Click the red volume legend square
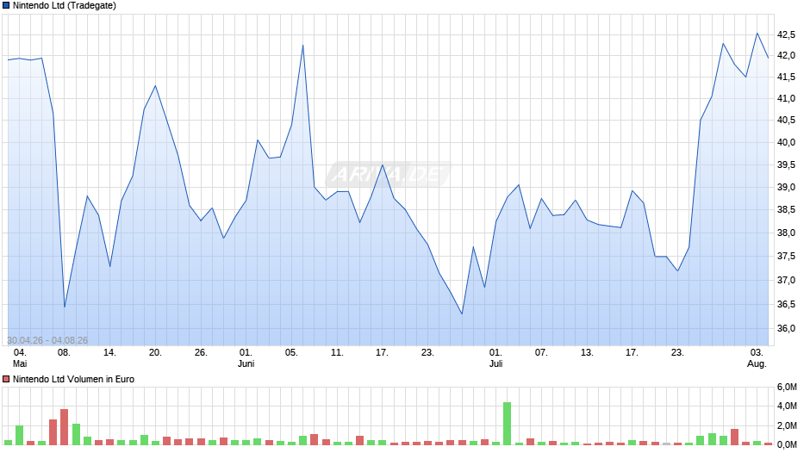 6,379
